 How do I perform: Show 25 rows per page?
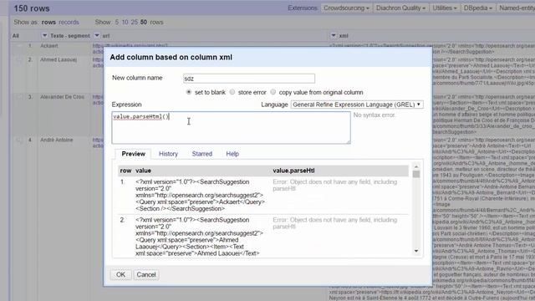[x=134, y=23]
